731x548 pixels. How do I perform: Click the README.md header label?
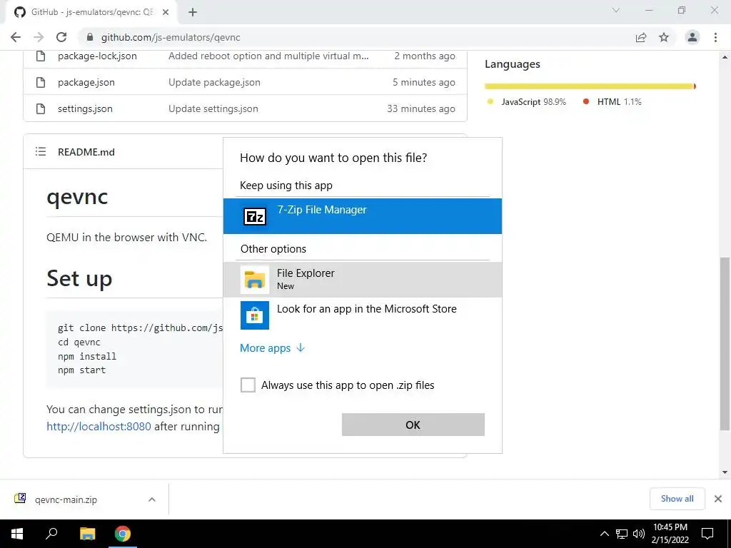click(86, 152)
